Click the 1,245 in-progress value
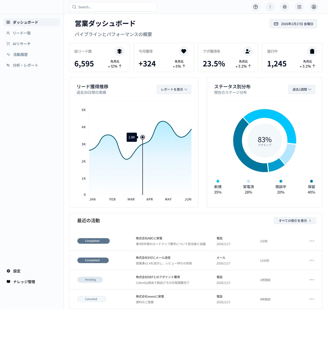The width and height of the screenshot is (328, 363). pos(277,64)
